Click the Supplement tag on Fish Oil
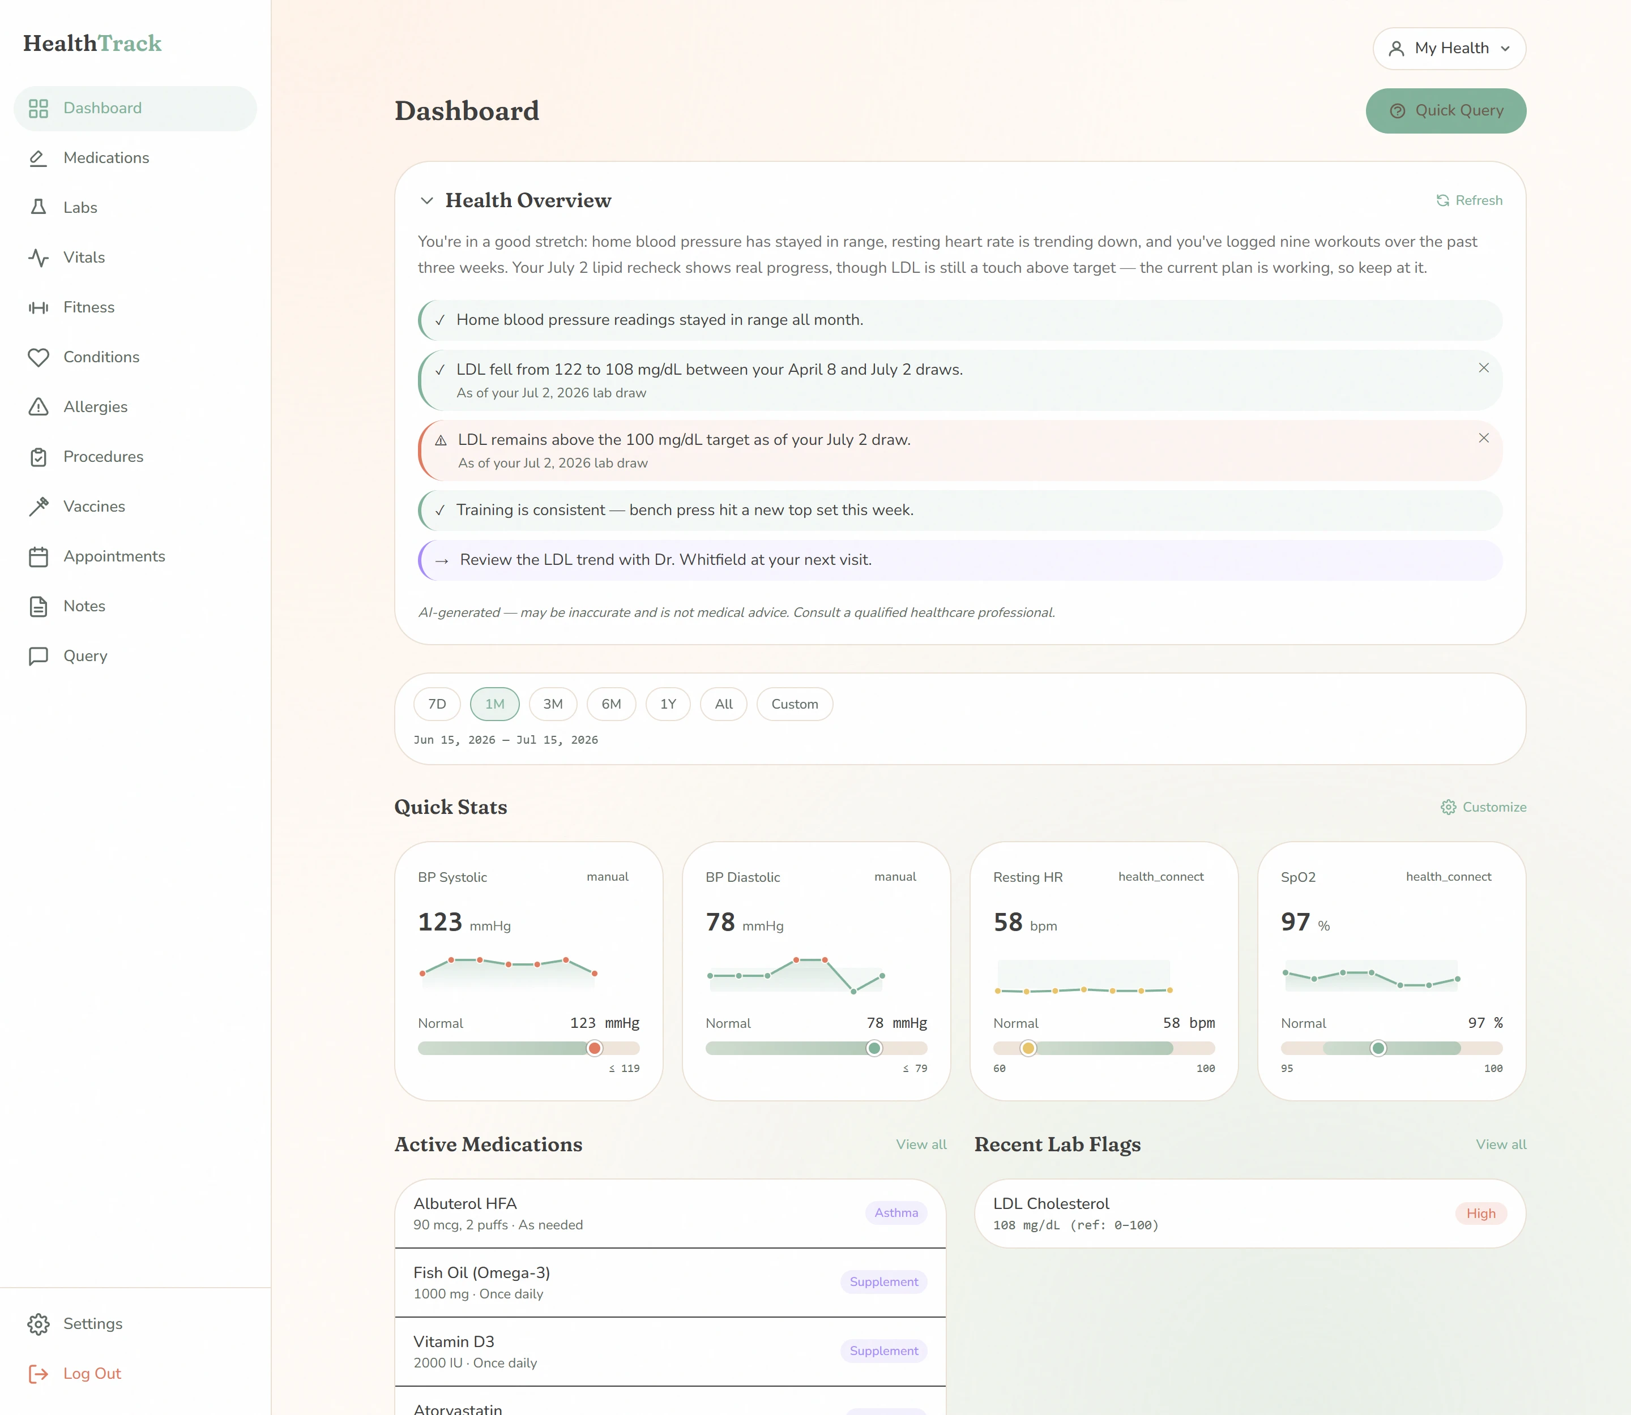This screenshot has width=1631, height=1415. click(883, 1281)
